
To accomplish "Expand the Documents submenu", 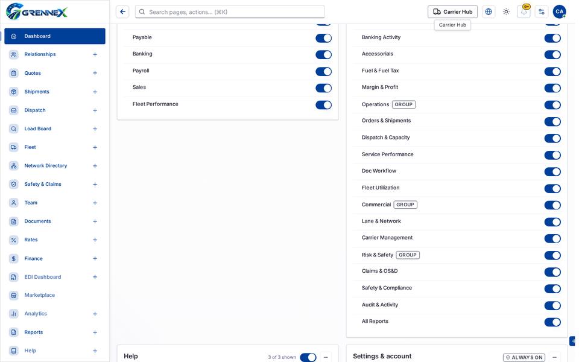I will point(95,221).
